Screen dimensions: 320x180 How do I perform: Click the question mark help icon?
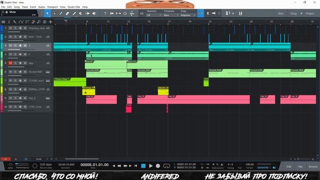click(105, 13)
